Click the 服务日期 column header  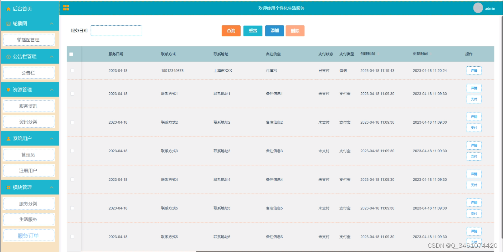(x=116, y=54)
